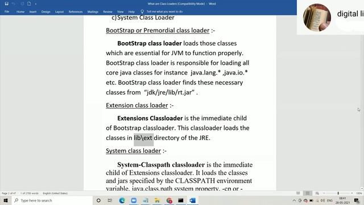This screenshot has width=364, height=205.
Task: Click the 'Extension class loader' underlined heading
Action: [x=136, y=105]
